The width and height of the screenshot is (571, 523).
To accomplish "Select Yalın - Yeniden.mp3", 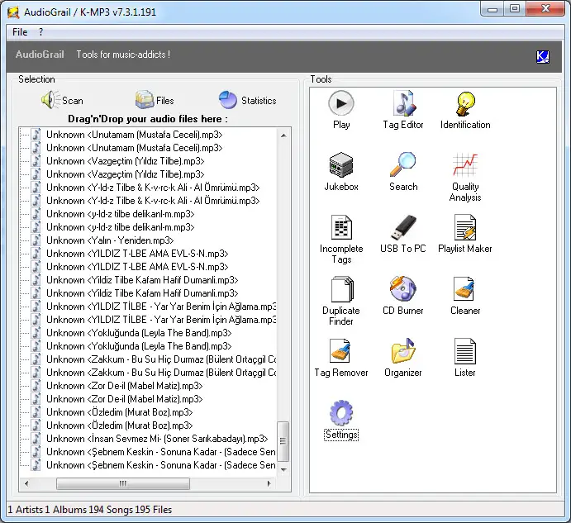I will (x=110, y=240).
